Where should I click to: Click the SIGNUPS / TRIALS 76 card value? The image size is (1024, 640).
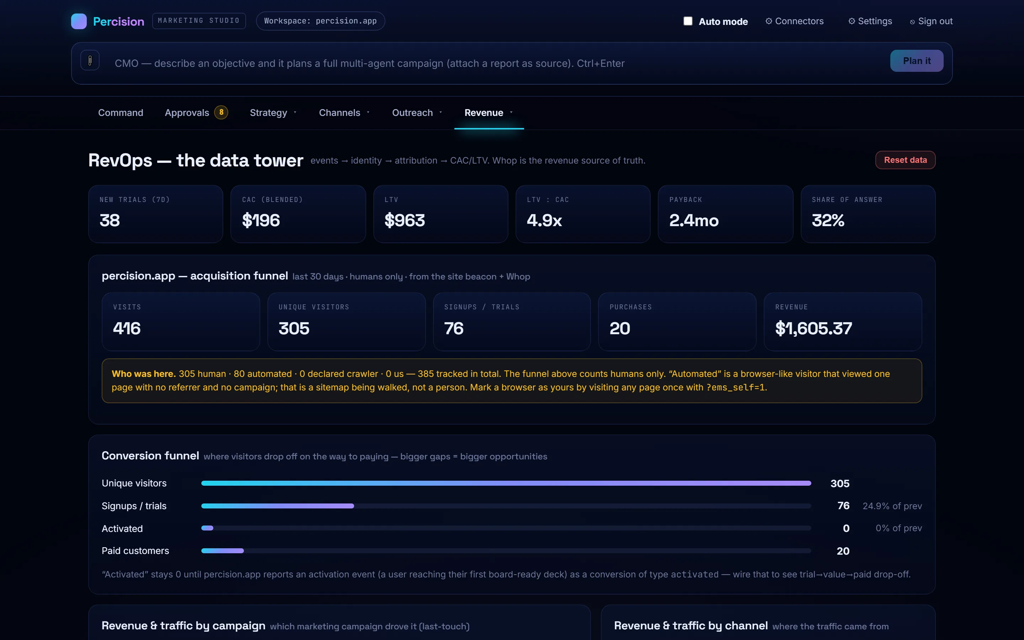point(454,329)
